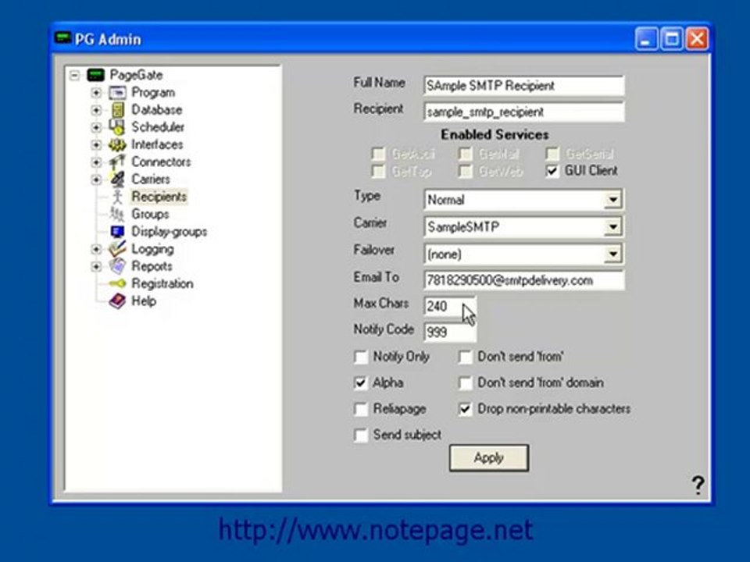The width and height of the screenshot is (750, 562).
Task: Check the Don't send 'from' checkbox
Action: 465,357
